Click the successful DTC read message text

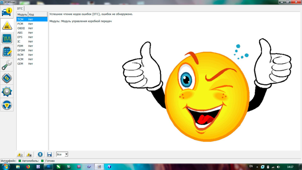pyautogui.click(x=91, y=14)
